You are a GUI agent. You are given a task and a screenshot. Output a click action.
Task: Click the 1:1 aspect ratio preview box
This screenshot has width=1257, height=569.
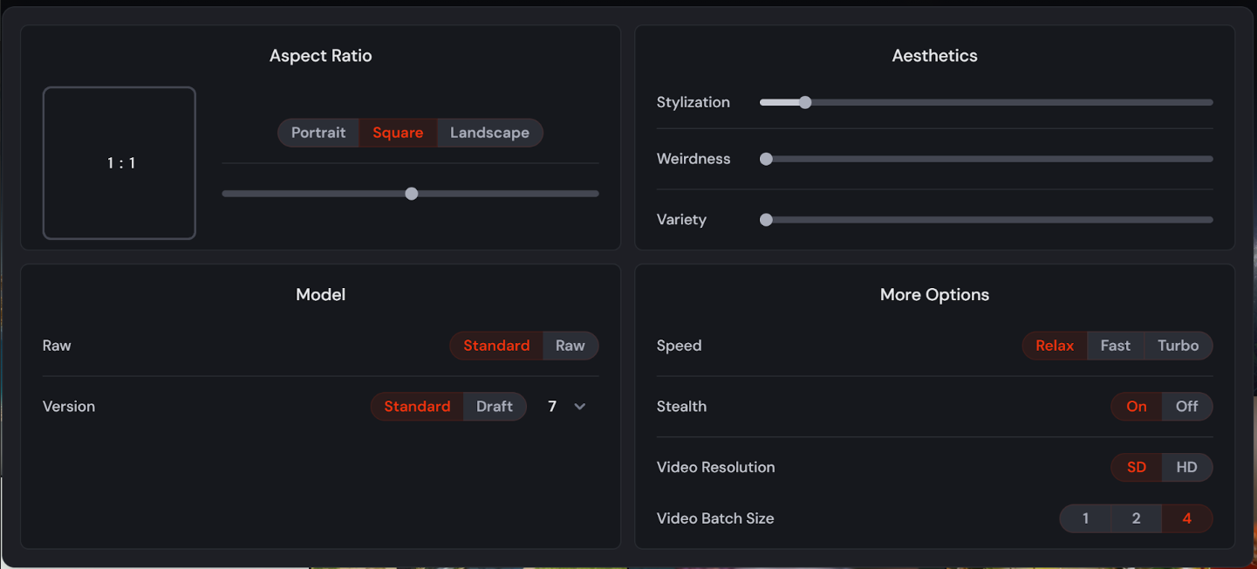[120, 163]
